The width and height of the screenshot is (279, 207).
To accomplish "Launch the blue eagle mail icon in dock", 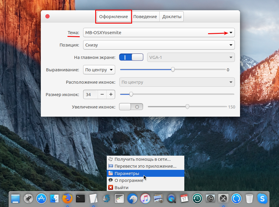I will coord(132,199).
